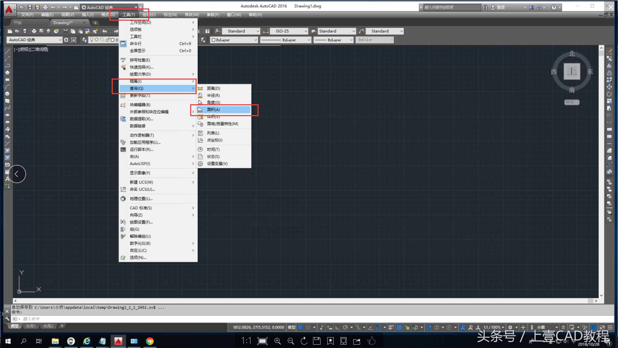This screenshot has width=618, height=348.
Task: Toggle snap mode in status bar
Action: (308, 327)
